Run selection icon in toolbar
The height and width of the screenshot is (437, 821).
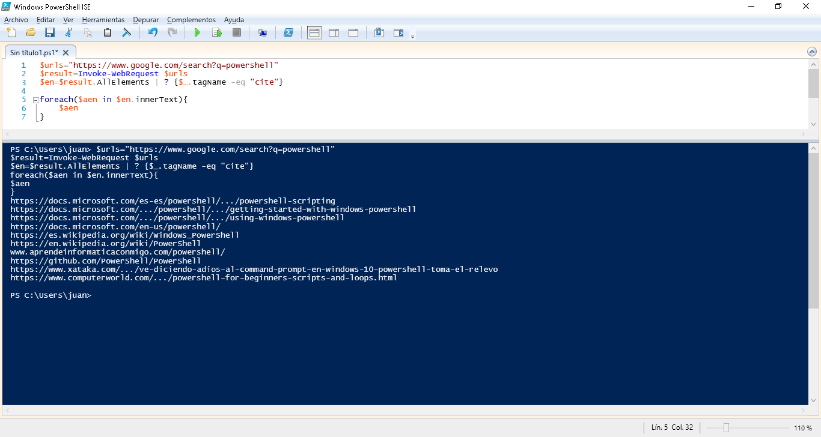click(x=217, y=32)
